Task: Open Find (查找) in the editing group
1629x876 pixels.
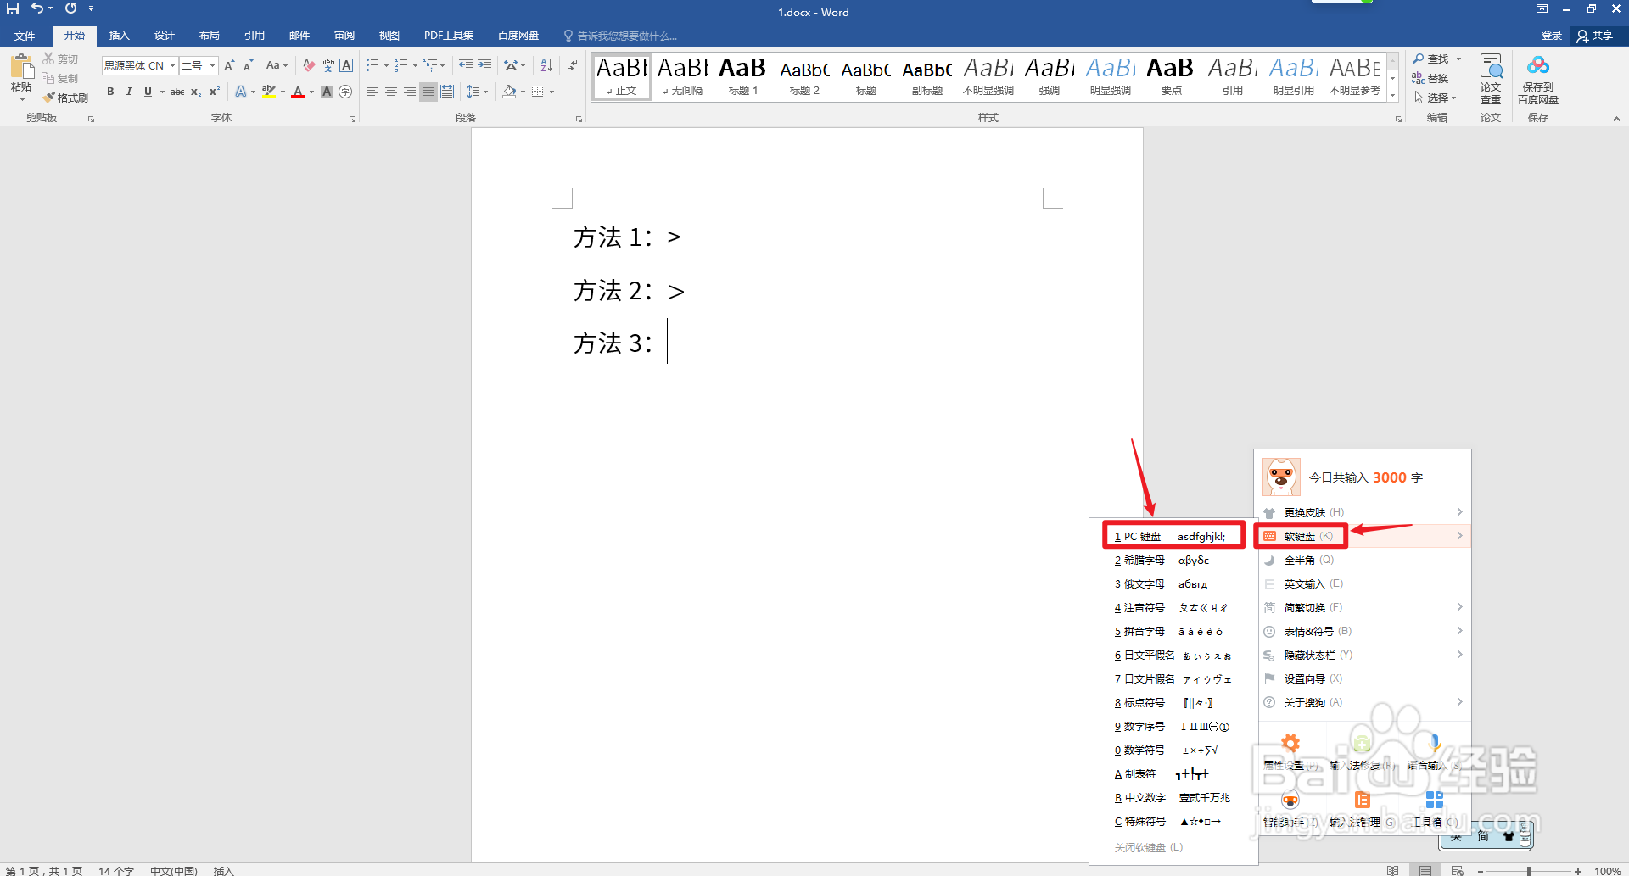Action: tap(1430, 59)
